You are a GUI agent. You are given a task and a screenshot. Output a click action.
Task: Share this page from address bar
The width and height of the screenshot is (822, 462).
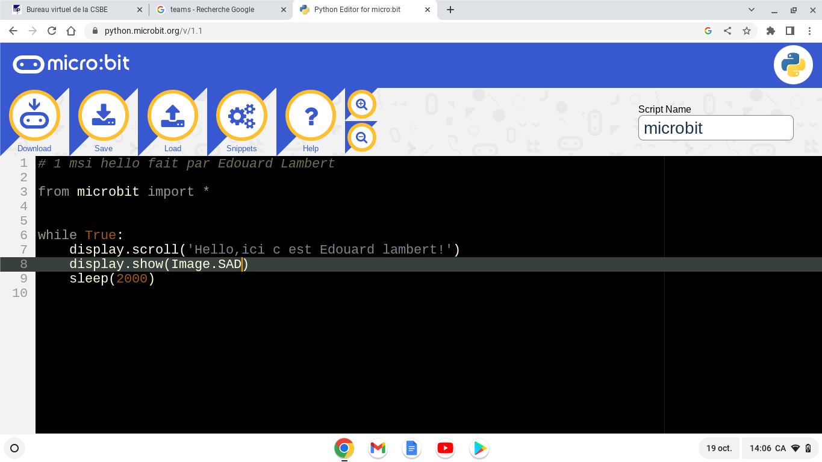(x=727, y=31)
